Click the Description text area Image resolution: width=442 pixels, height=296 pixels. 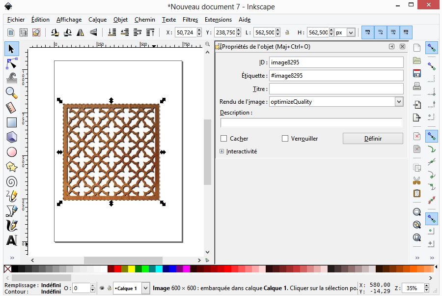[x=311, y=123]
